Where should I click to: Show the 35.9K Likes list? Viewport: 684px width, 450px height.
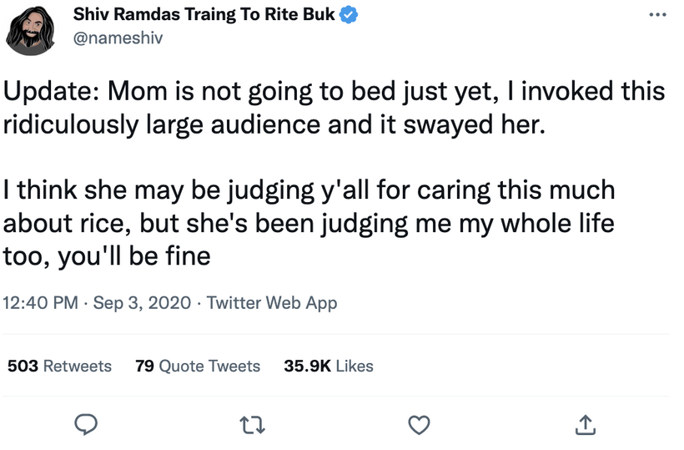pos(329,366)
